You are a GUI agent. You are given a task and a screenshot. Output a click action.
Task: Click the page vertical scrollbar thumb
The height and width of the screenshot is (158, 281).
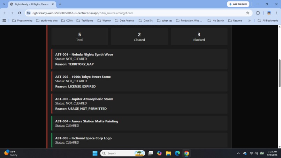point(279,73)
